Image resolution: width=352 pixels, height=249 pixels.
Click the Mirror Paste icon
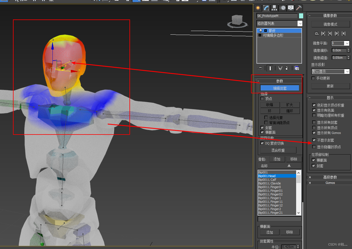tap(316, 34)
